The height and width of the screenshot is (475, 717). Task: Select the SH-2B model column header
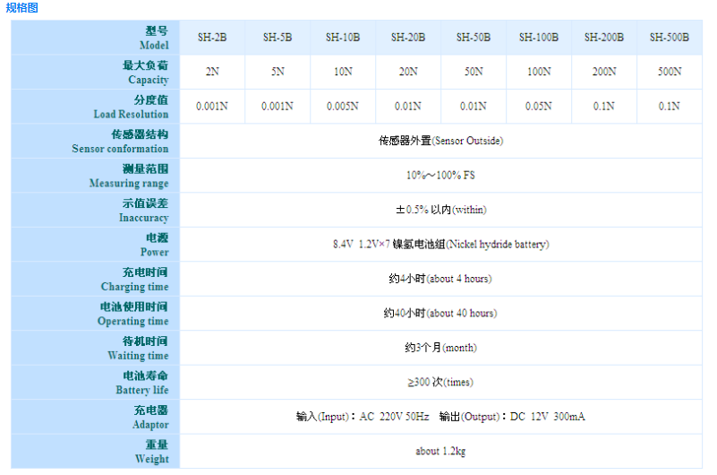212,38
